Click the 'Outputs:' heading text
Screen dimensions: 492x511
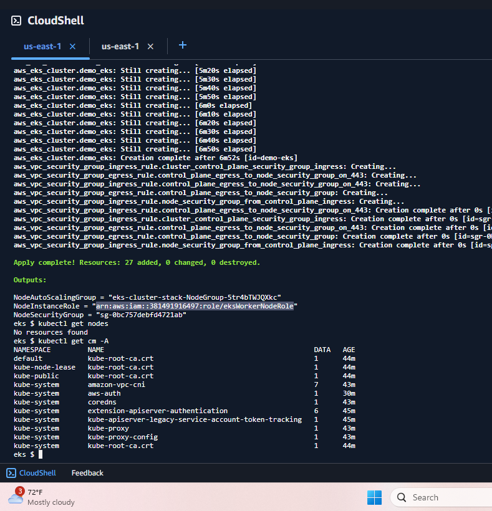[x=30, y=280]
